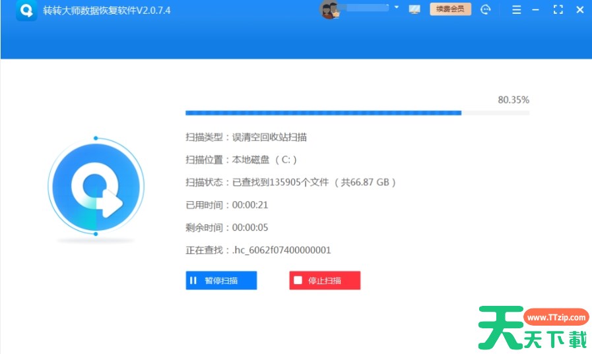Image resolution: width=592 pixels, height=354 pixels.
Task: Click the blurred username next to the avatar
Action: point(366,9)
